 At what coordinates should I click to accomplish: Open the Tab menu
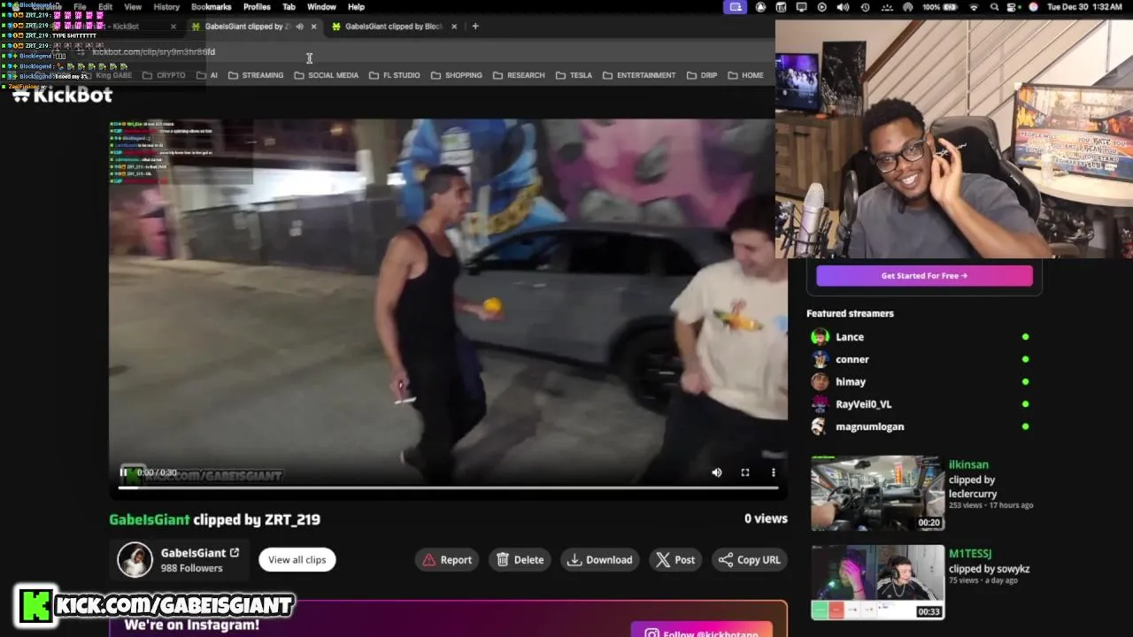[289, 7]
